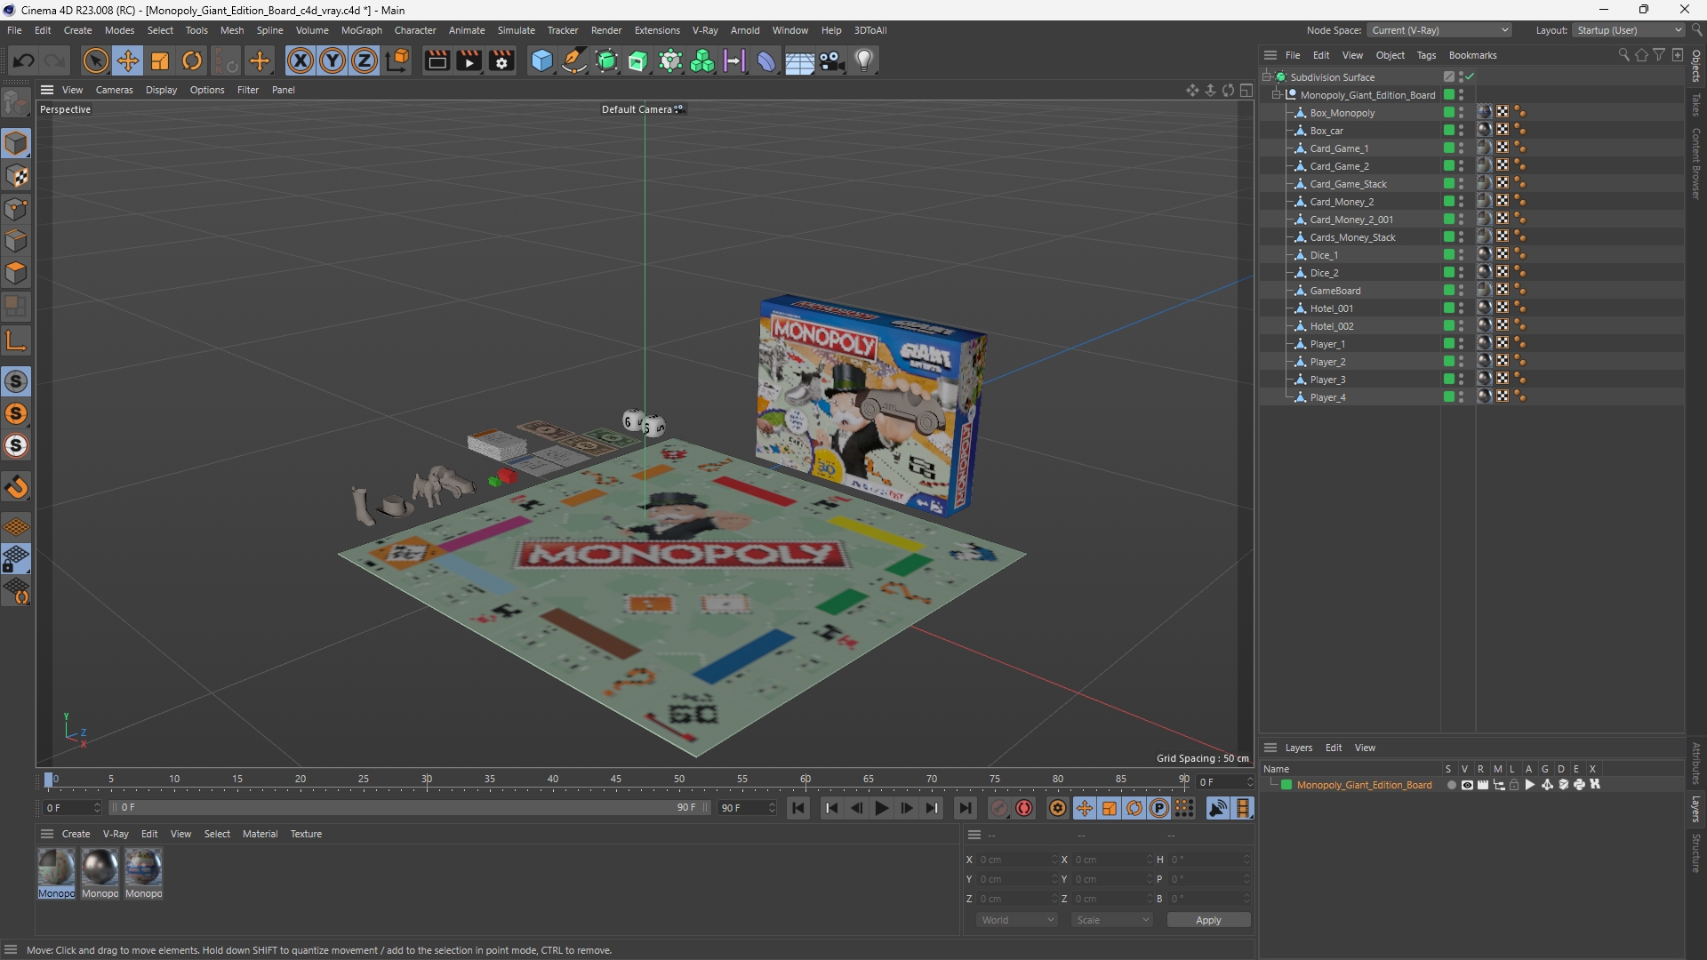Add Floor grid object icon
This screenshot has width=1707, height=960.
799,60
